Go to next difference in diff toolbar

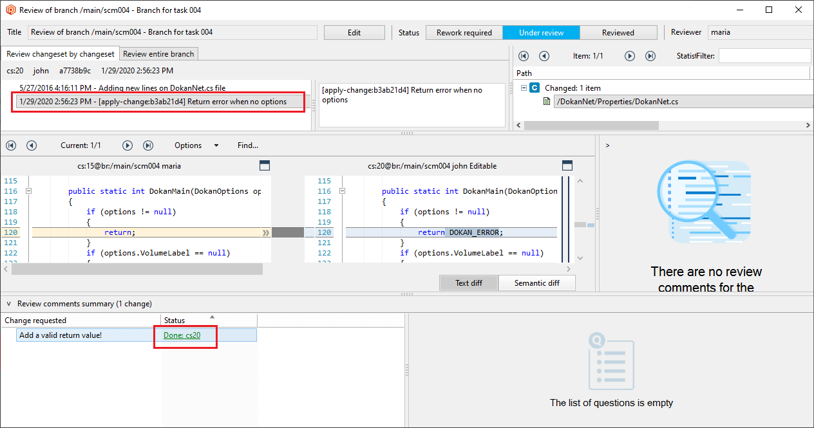[x=128, y=145]
